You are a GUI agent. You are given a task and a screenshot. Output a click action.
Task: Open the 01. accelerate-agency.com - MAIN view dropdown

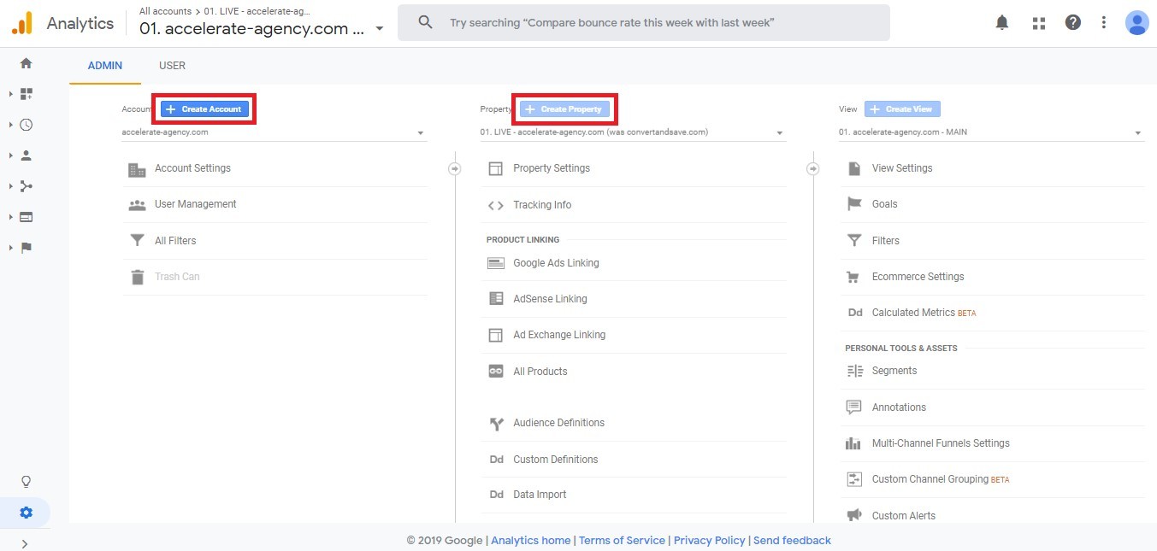(991, 132)
